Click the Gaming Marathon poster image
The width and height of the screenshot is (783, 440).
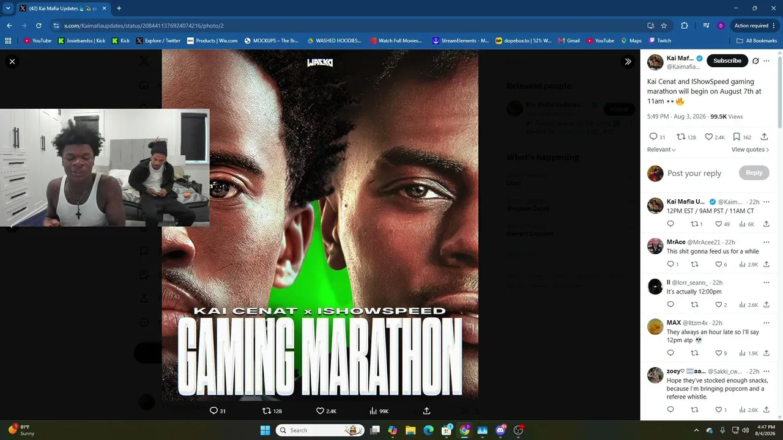point(320,225)
